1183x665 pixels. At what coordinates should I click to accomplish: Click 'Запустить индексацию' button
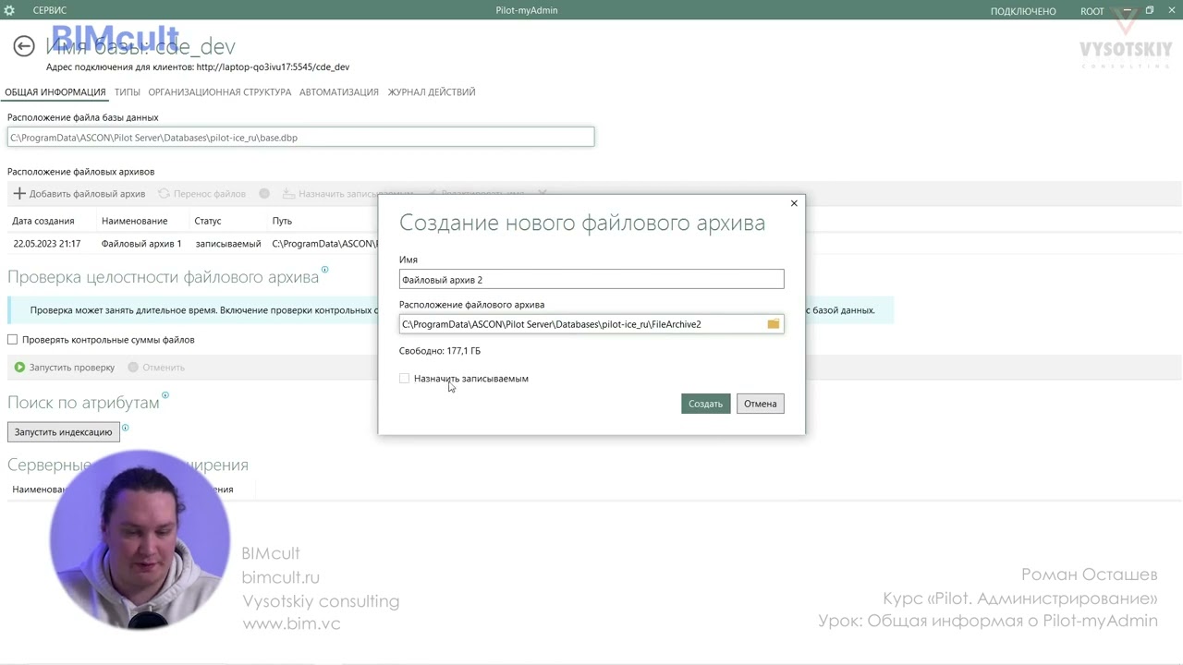[63, 432]
